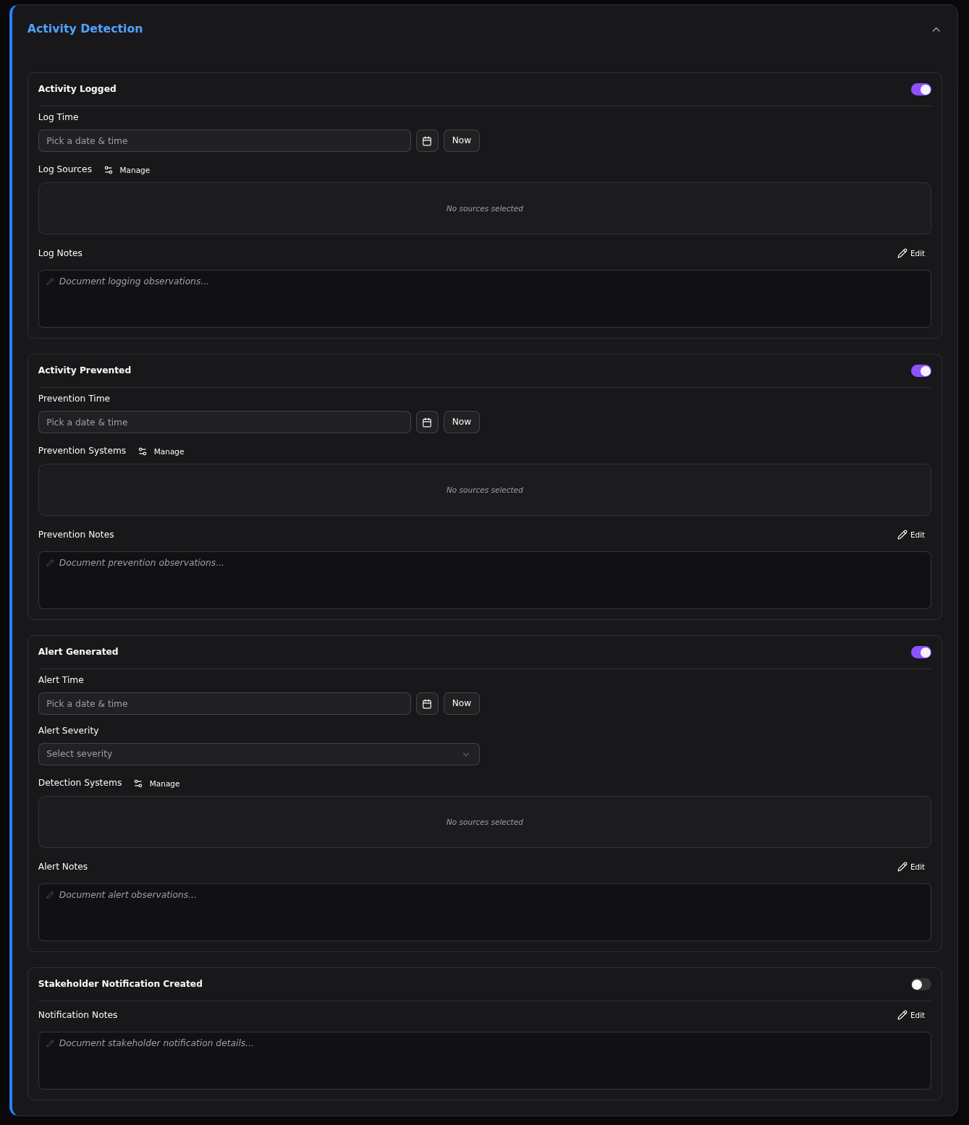Enable the Stakeholder Notification Created toggle
The image size is (969, 1125).
coord(921,985)
